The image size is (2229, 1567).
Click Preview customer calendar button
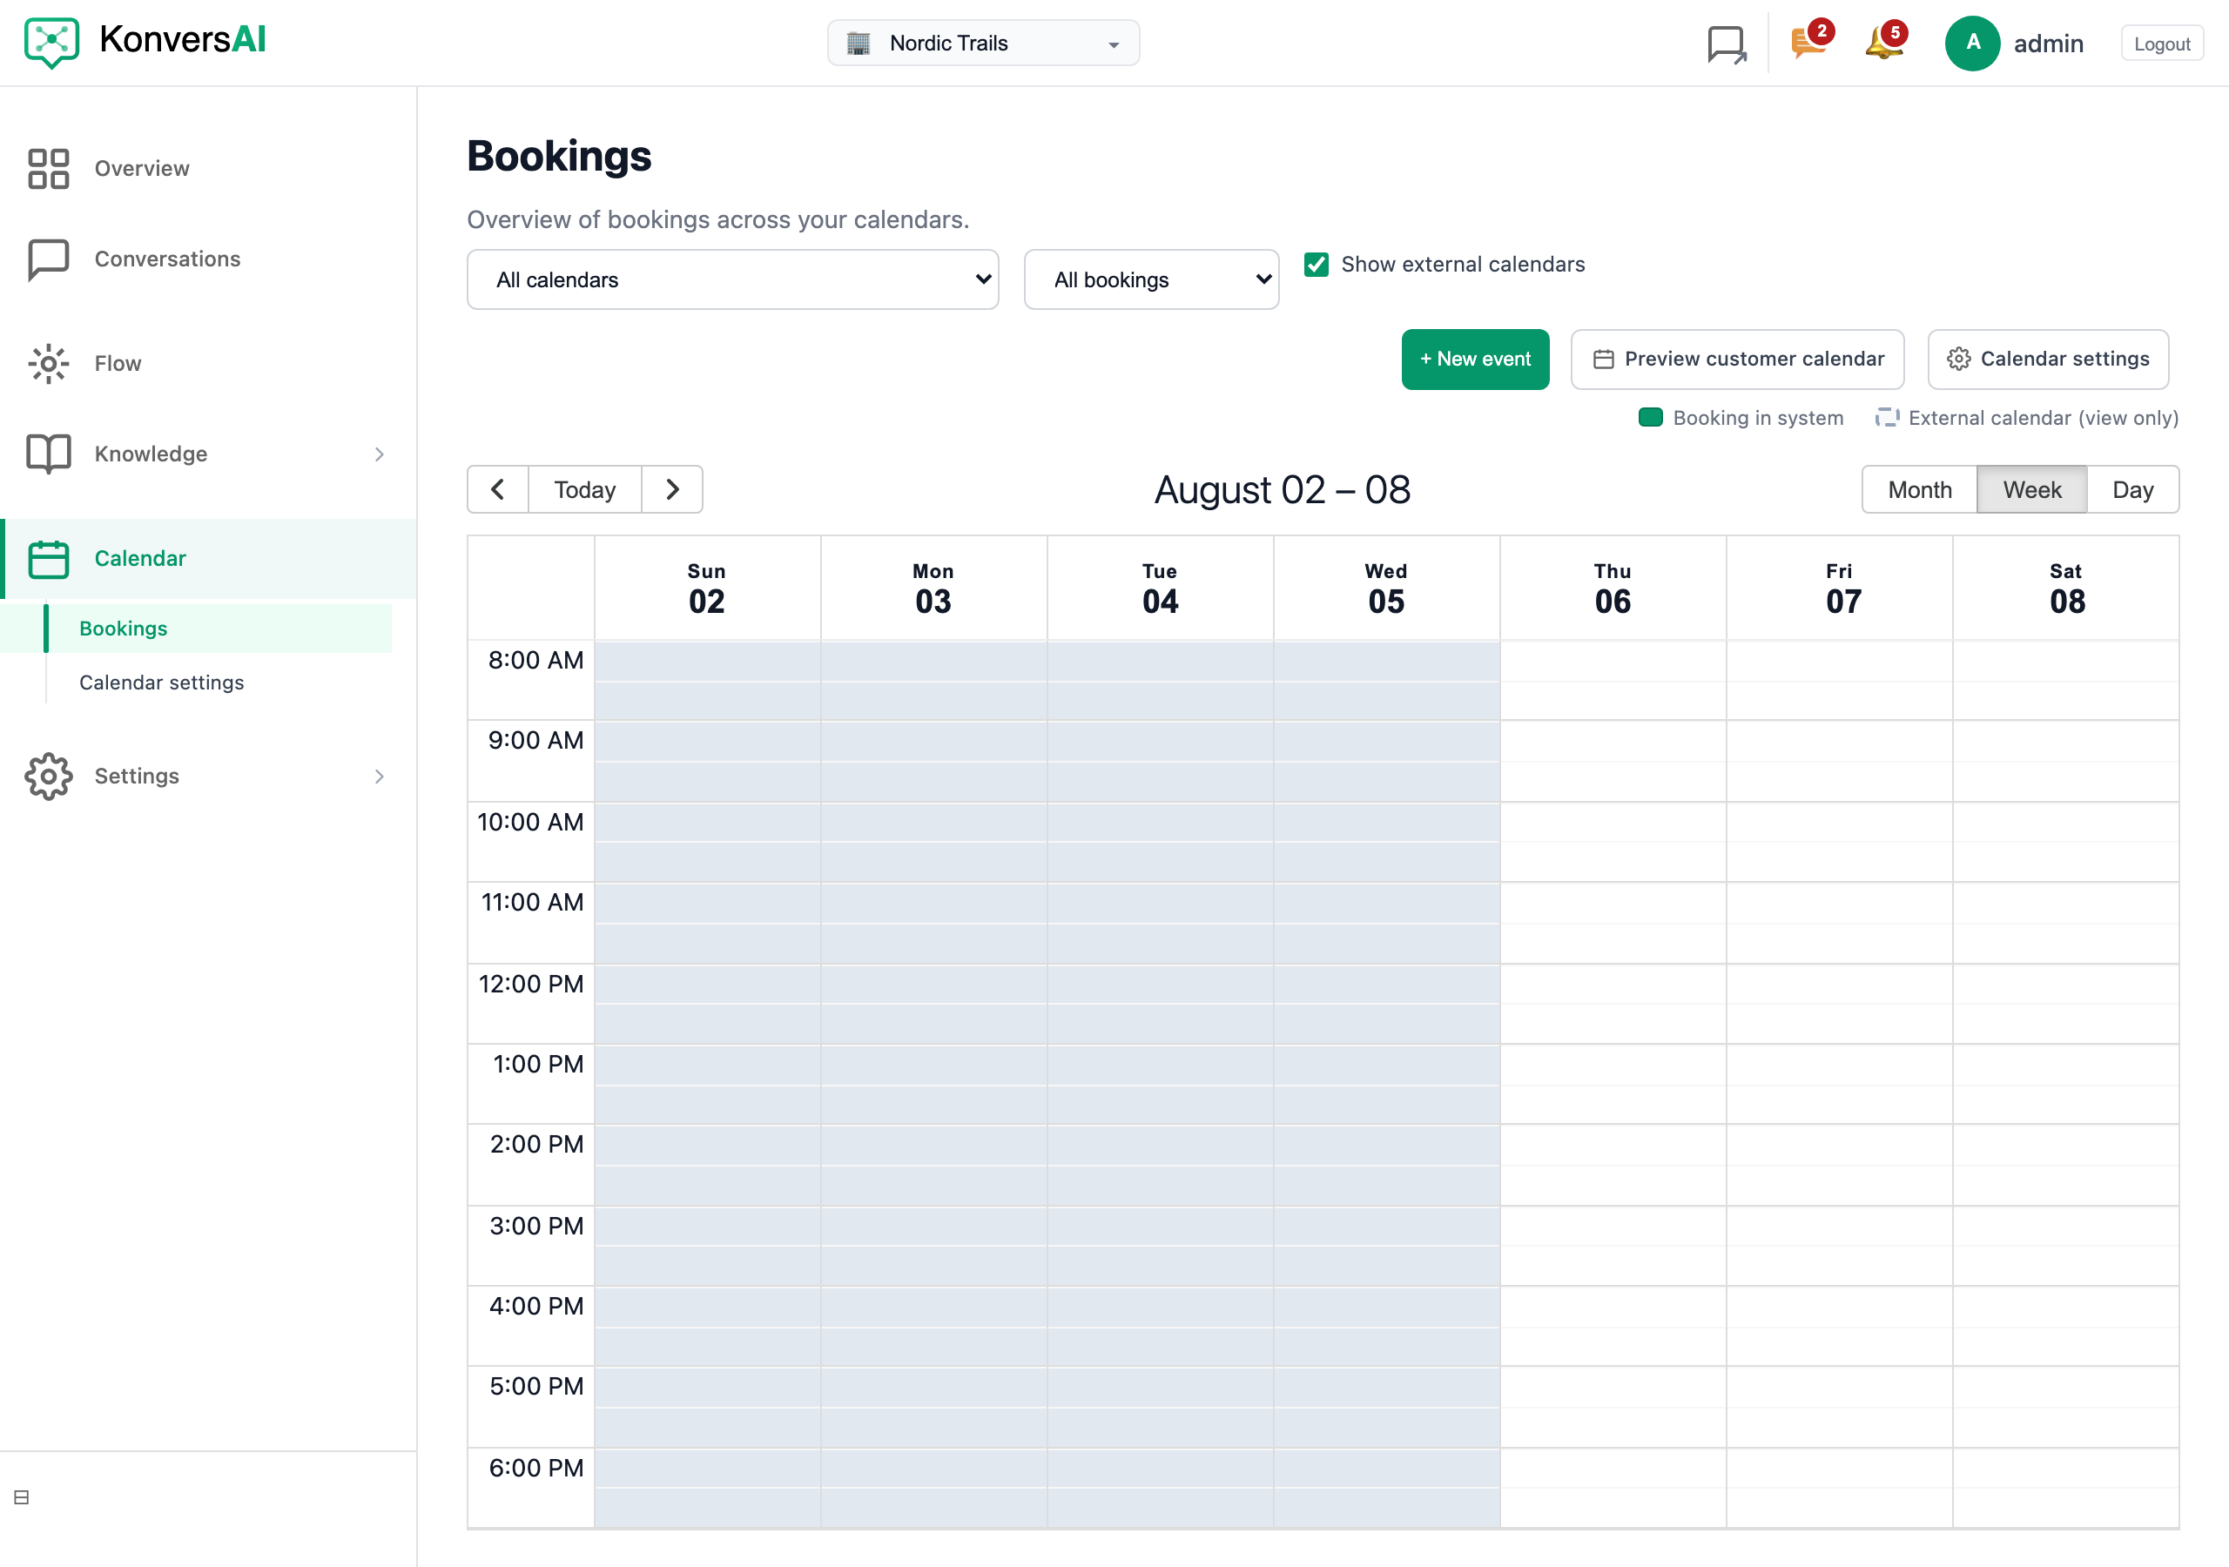(x=1738, y=360)
